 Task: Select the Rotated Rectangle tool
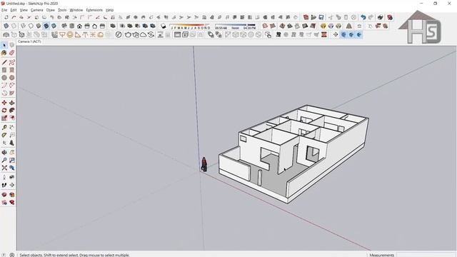pos(11,70)
